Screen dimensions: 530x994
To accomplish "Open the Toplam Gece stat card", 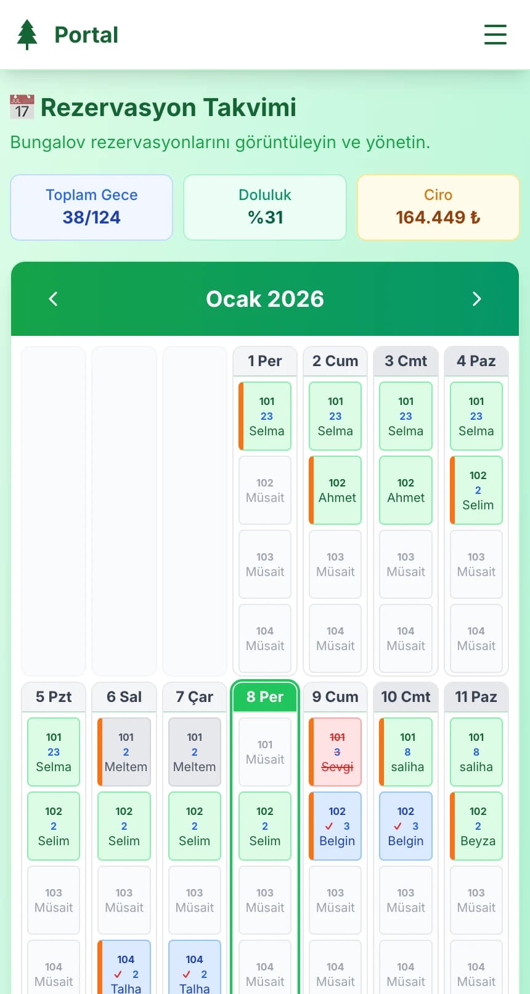I will tap(91, 207).
